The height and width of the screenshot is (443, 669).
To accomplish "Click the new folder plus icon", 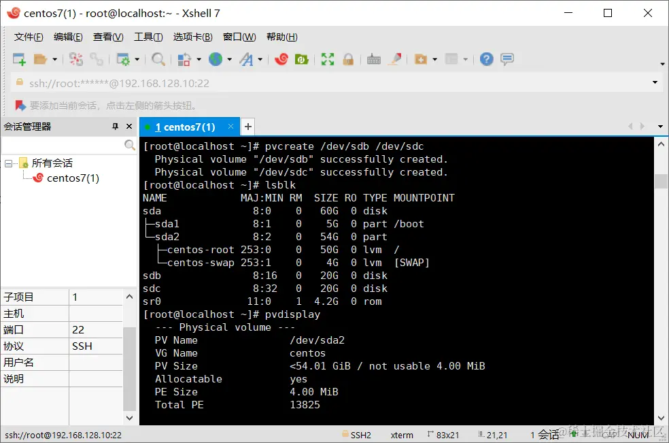I will tap(421, 59).
